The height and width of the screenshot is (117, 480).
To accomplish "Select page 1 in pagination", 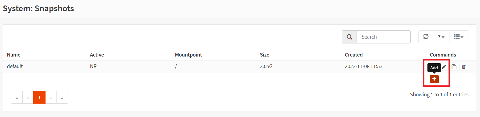I will [x=39, y=97].
